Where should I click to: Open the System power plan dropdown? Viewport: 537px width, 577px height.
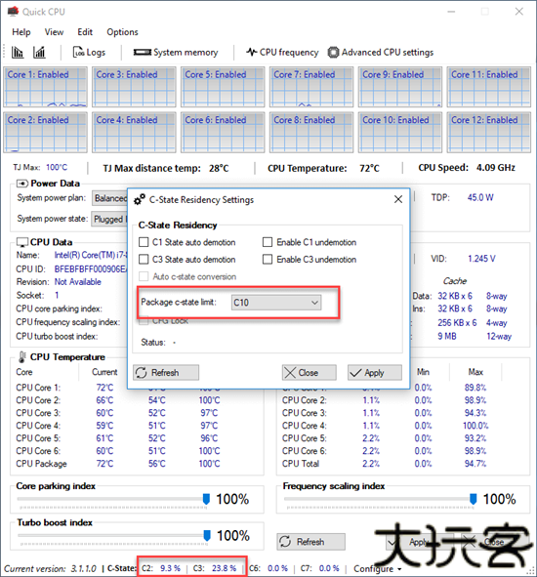tap(110, 198)
